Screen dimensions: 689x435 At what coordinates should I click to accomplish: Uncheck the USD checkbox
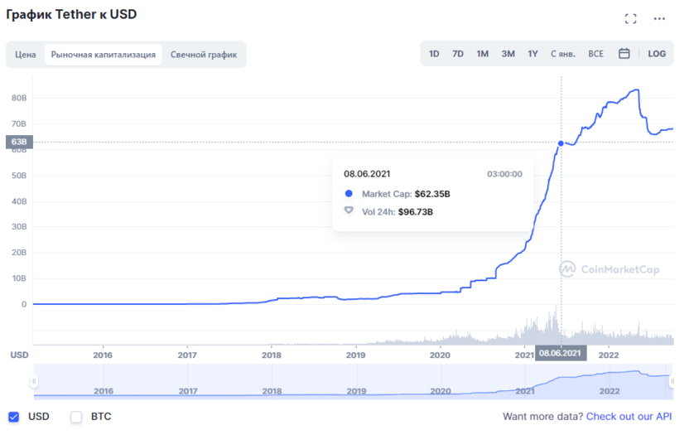pyautogui.click(x=13, y=417)
